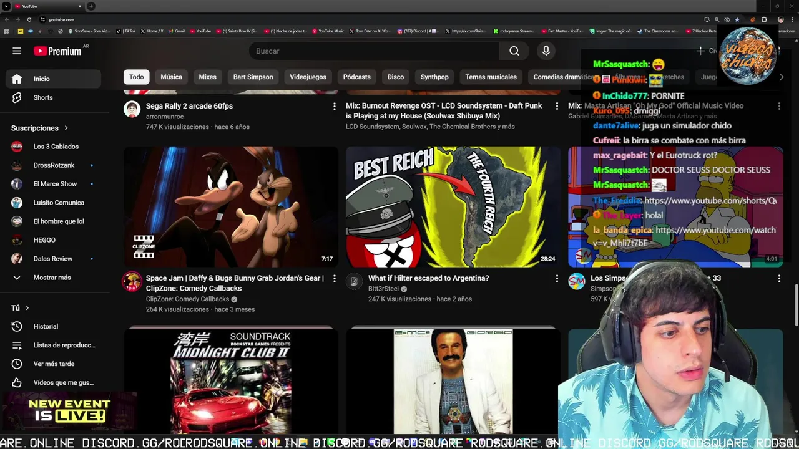The width and height of the screenshot is (799, 449).
Task: Open browser extensions puzzle icon
Action: tap(764, 19)
